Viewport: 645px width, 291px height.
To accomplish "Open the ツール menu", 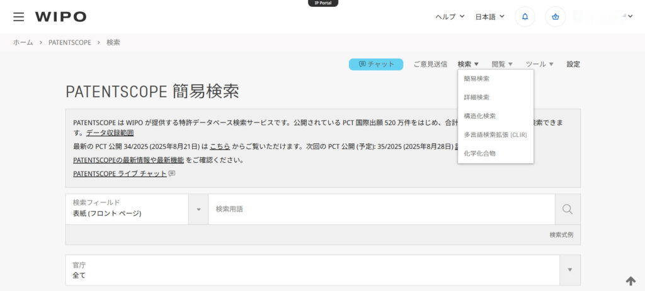I will [x=539, y=64].
